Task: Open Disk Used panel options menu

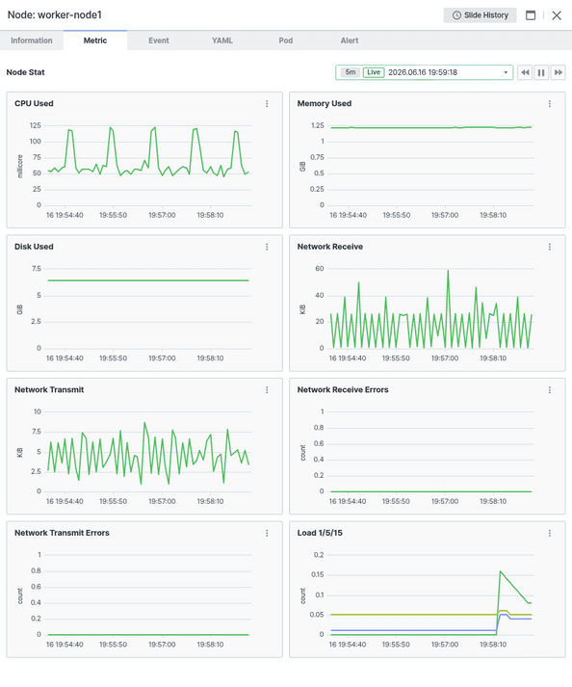Action: (x=267, y=247)
